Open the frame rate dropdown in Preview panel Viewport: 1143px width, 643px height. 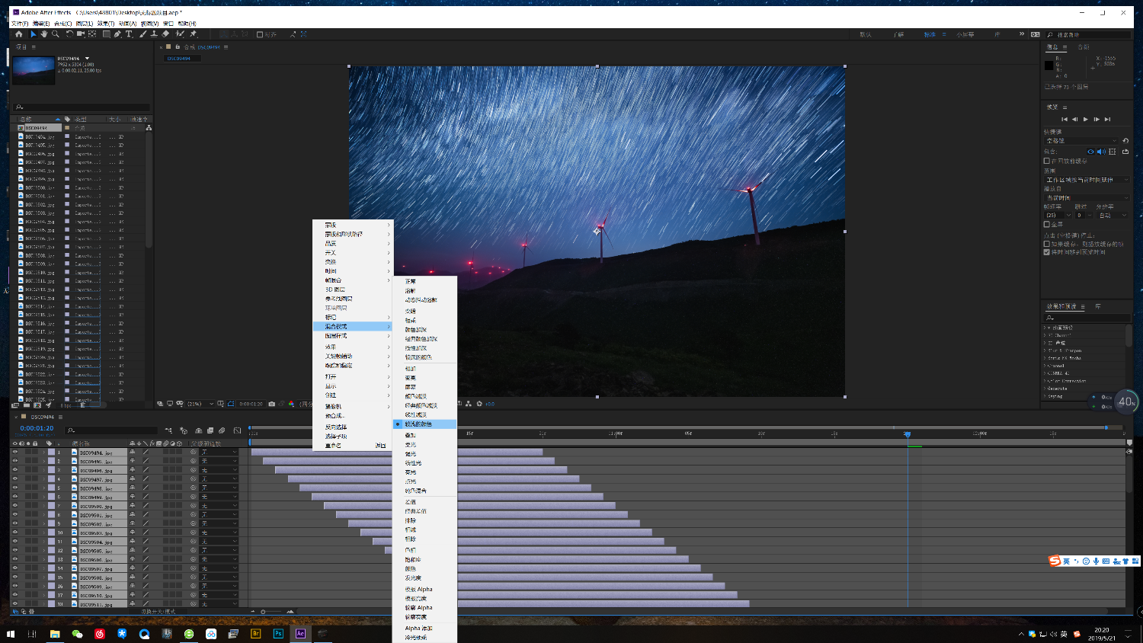tap(1058, 216)
